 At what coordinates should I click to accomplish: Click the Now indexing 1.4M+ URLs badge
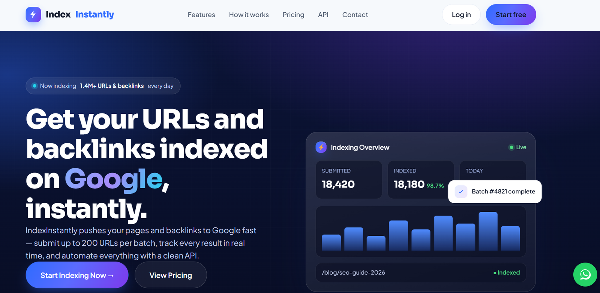pos(103,86)
